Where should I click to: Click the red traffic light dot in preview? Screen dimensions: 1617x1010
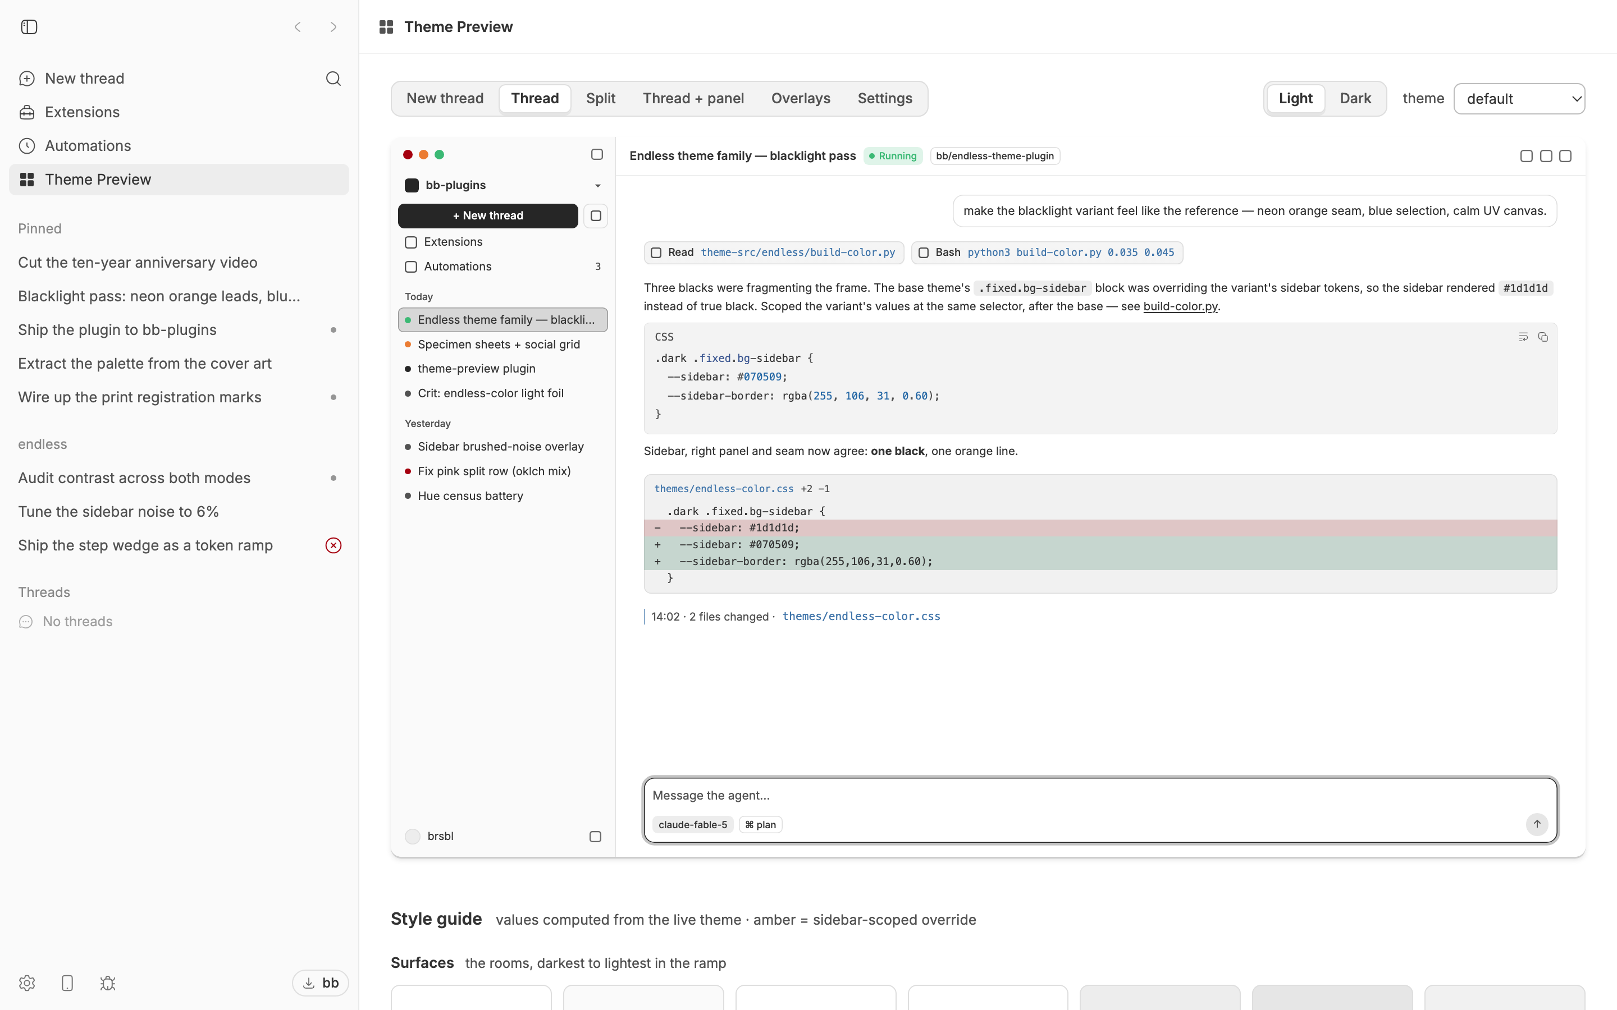408,154
